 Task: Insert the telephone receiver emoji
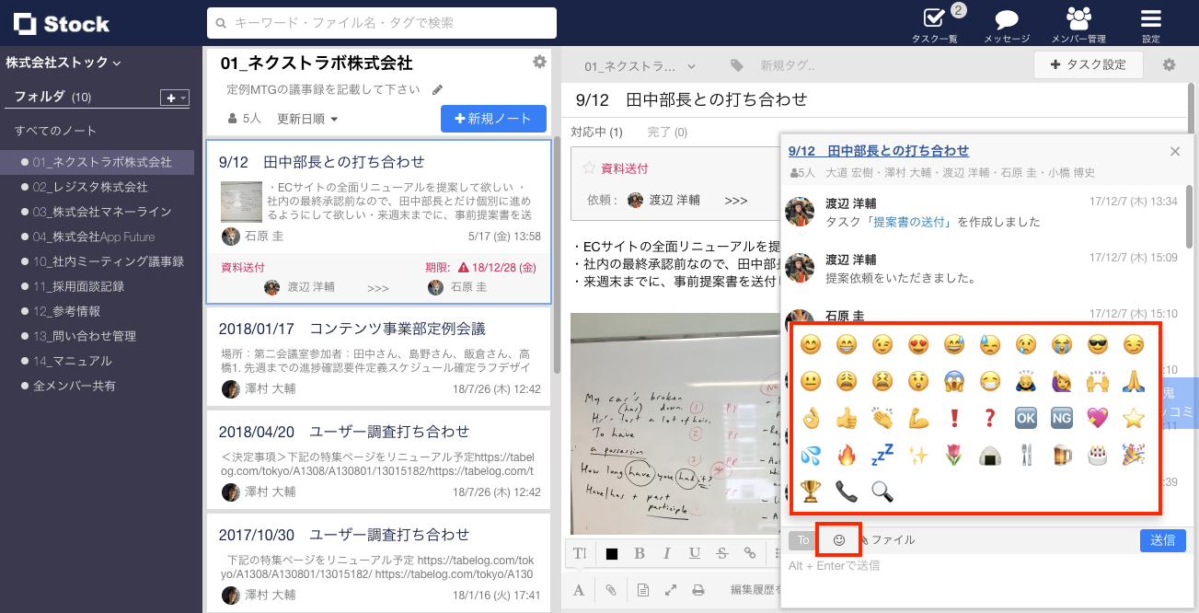pos(847,492)
